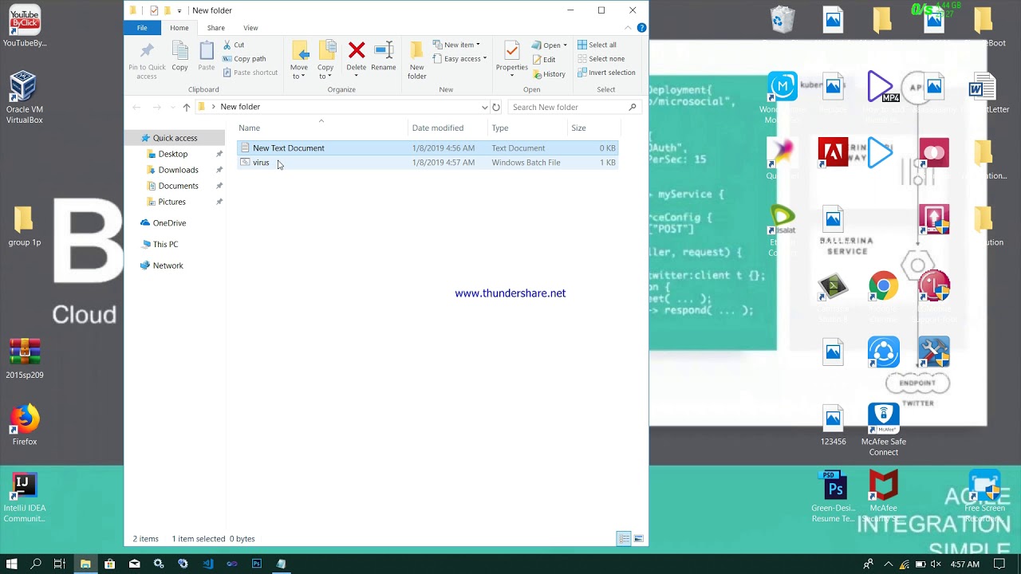
Task: Click the Cut command in the ribbon
Action: point(234,45)
